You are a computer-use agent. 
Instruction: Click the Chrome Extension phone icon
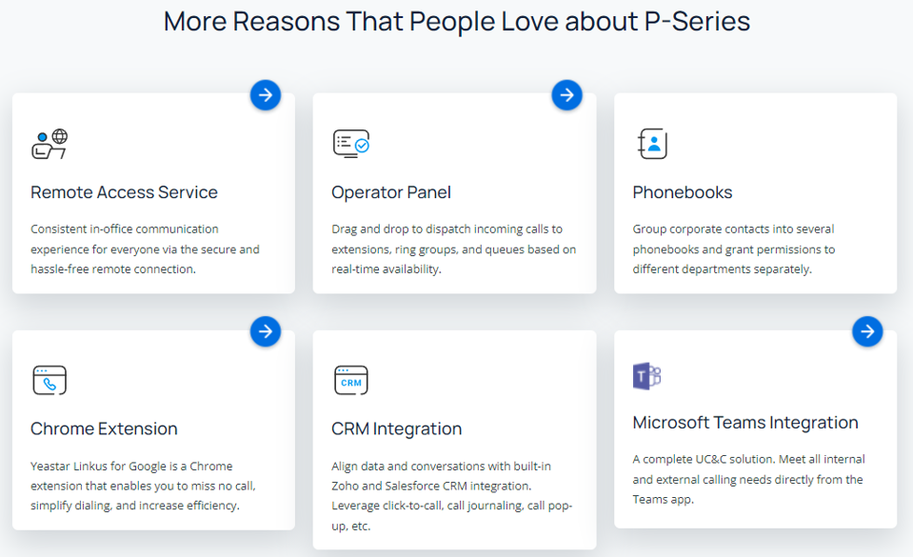(x=50, y=380)
